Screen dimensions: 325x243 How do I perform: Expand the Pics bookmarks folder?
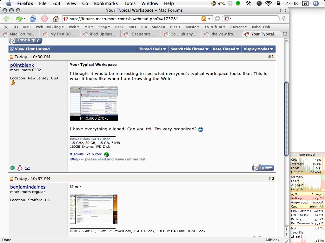click(x=175, y=27)
